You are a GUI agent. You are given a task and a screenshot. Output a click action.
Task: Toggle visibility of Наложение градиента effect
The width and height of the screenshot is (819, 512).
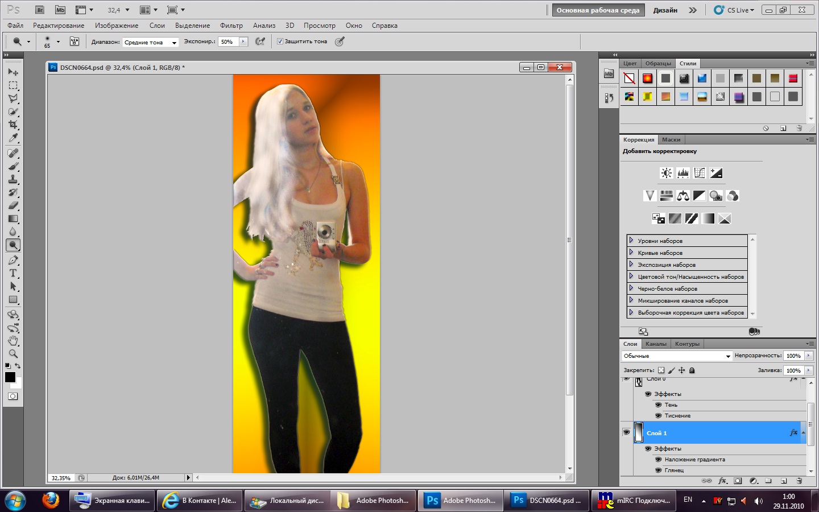(658, 460)
